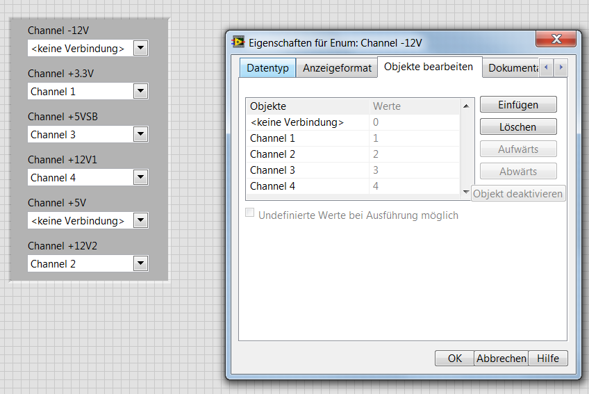The height and width of the screenshot is (394, 589).
Task: Expand the Channel +12V1 dropdown
Action: click(x=140, y=177)
